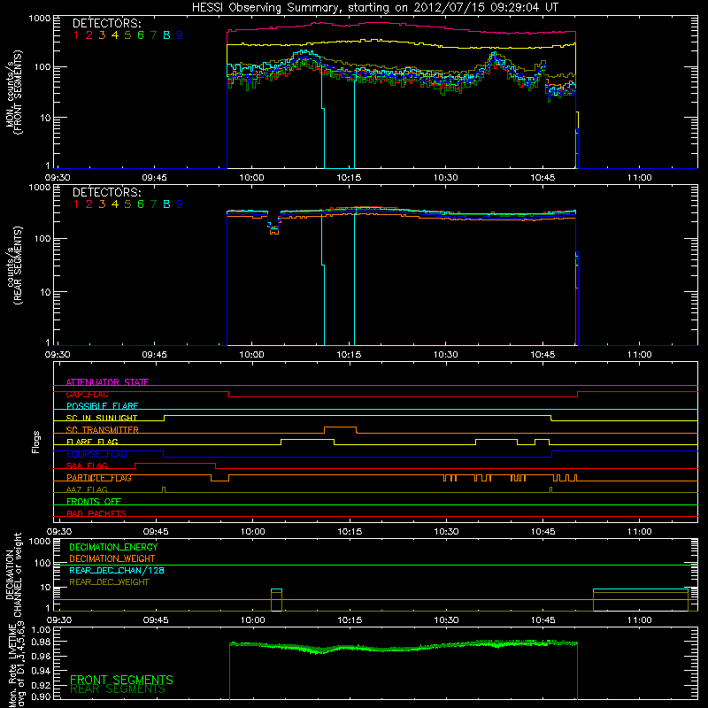
Task: Click detector 6 legend number in rear segments panel
Action: (141, 204)
